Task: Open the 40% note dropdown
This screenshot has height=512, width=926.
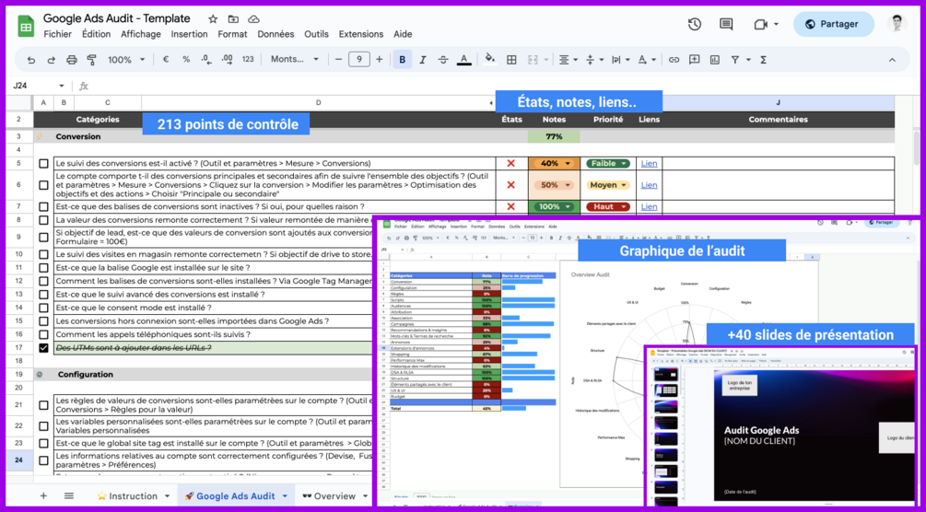Action: coord(568,164)
